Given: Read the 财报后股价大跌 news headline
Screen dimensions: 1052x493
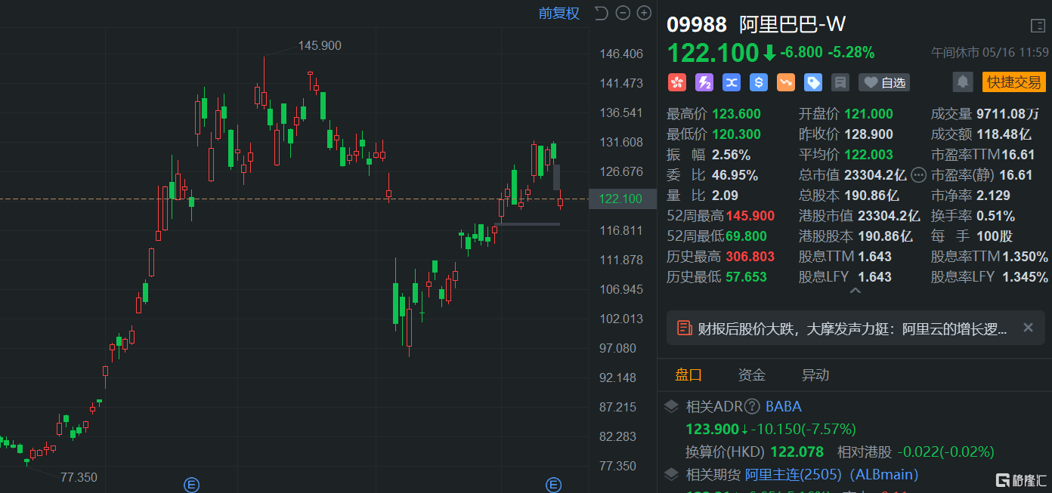Looking at the screenshot, I should pyautogui.click(x=852, y=328).
